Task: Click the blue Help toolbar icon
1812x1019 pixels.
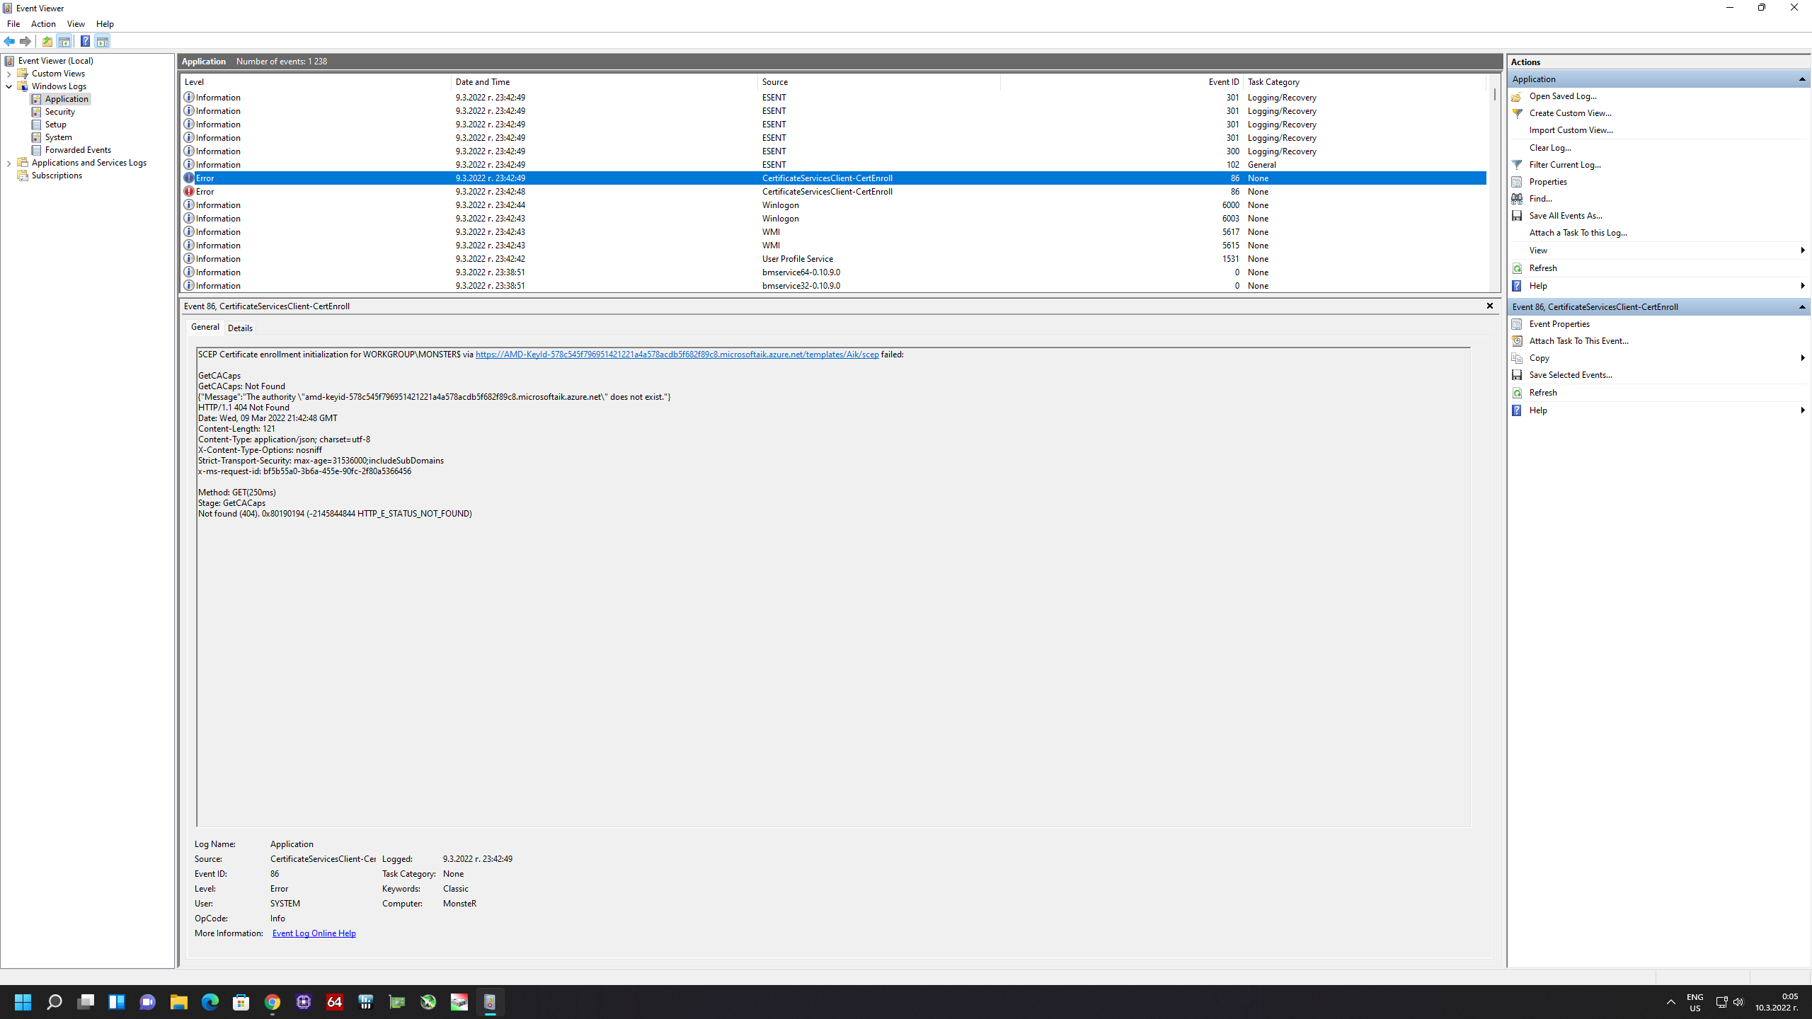Action: point(85,41)
